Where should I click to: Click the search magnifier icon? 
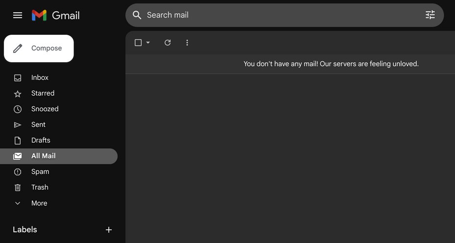coord(137,15)
